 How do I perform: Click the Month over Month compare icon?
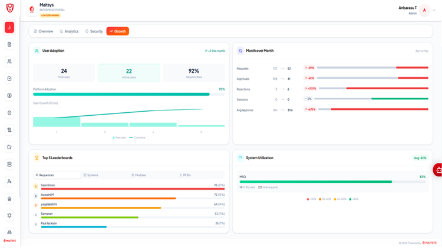240,51
